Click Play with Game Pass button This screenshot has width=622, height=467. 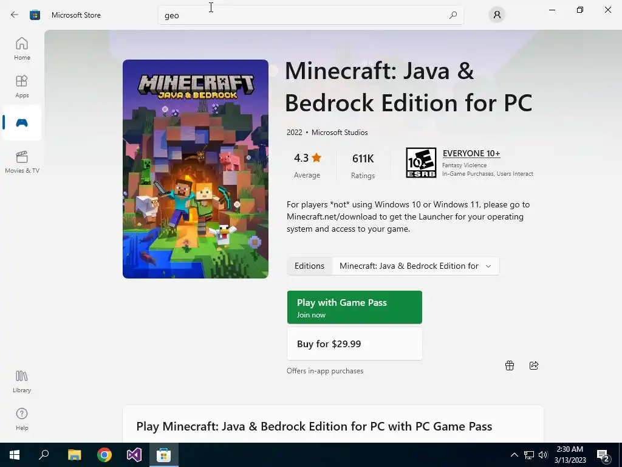coord(354,307)
